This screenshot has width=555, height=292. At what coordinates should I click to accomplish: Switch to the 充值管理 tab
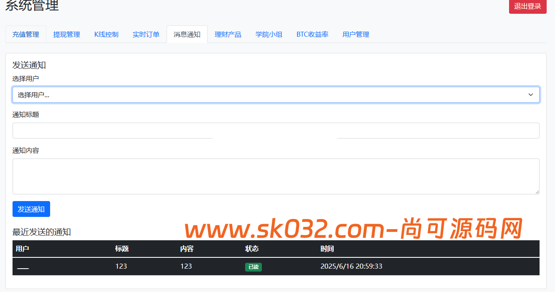(25, 34)
